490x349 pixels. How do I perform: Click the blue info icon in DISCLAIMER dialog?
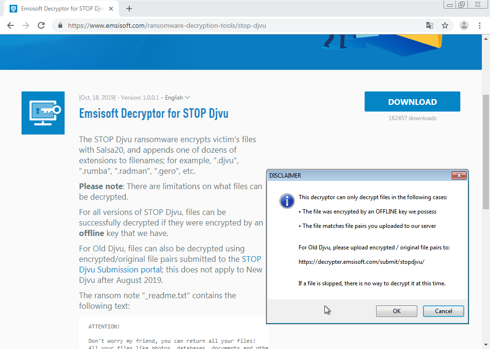pyautogui.click(x=287, y=201)
